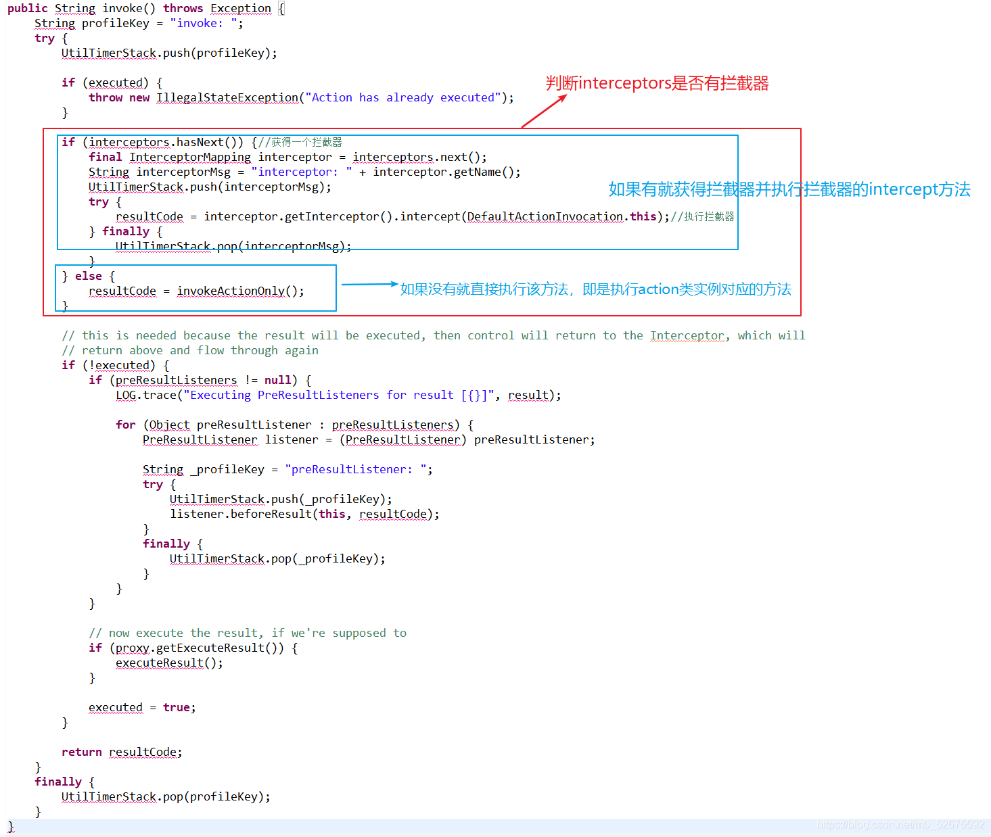Click the 'if (preResultListeners != null)' condition
The width and height of the screenshot is (991, 837).
tap(193, 380)
